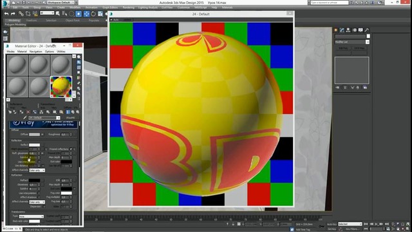Open the Select by Name dialog icon
This screenshot has height=232, width=412.
pos(64,14)
